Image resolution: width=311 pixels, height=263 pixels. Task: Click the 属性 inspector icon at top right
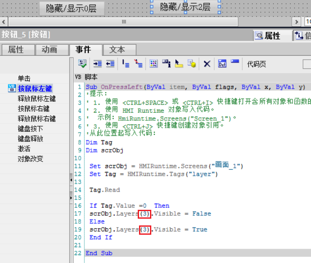click(259, 36)
